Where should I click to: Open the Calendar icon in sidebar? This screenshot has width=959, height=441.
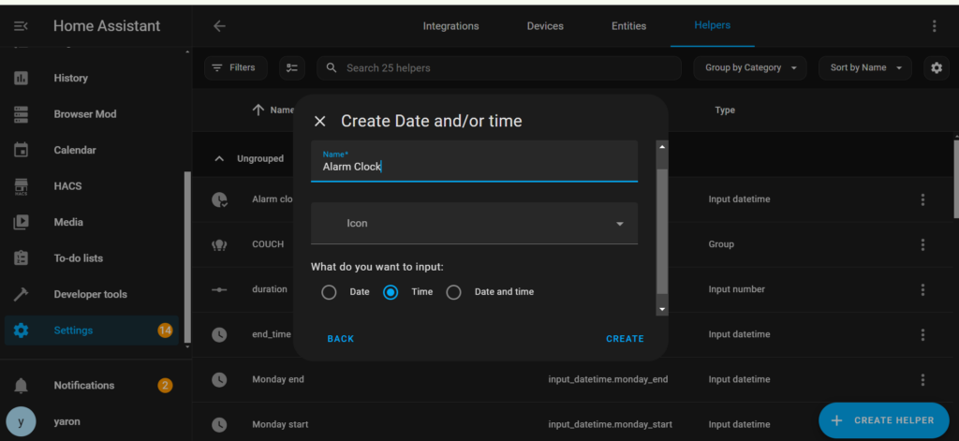21,150
